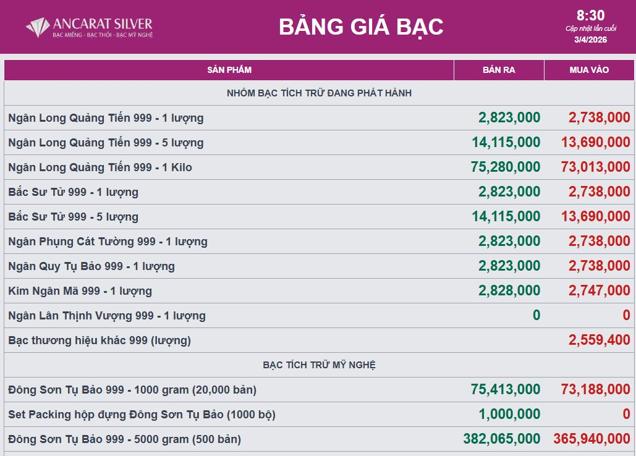Click the NHÓM BẠC TÍCH TRỮ ĐANG PHÁT HÀNH section header
636x456 pixels.
319,93
